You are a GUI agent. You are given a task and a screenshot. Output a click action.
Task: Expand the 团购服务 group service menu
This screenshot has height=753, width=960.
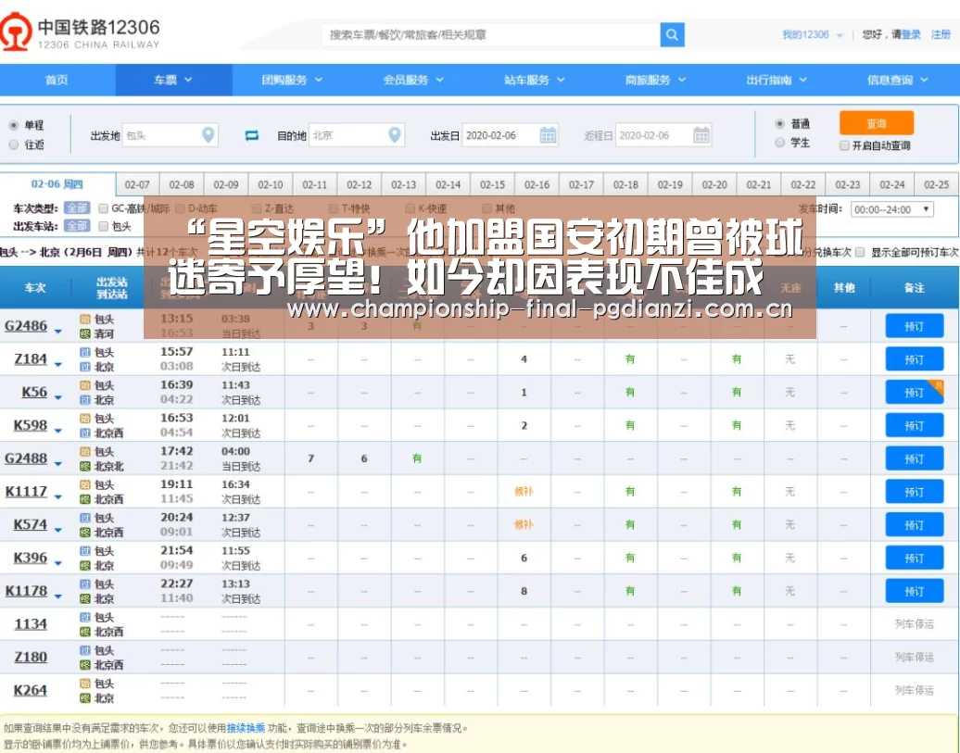pos(292,80)
